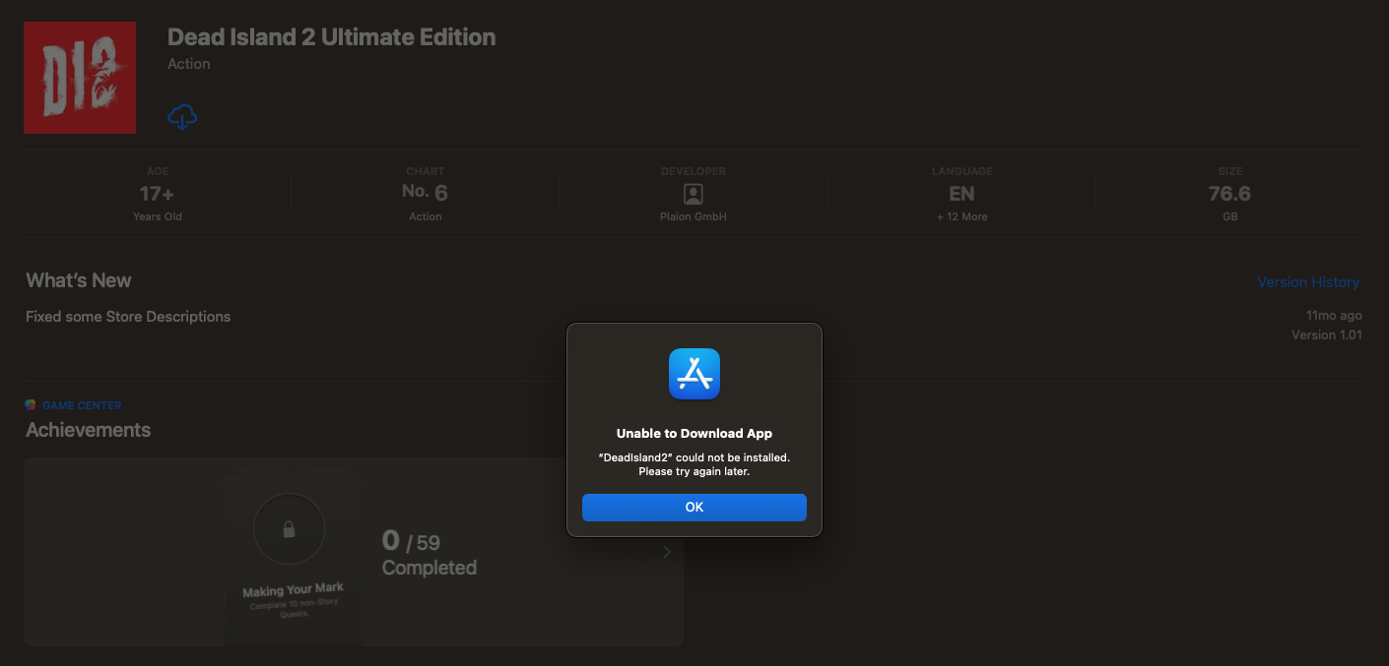Screen dimensions: 1389x666
Task: Click the locked achievement padlock icon
Action: (289, 529)
